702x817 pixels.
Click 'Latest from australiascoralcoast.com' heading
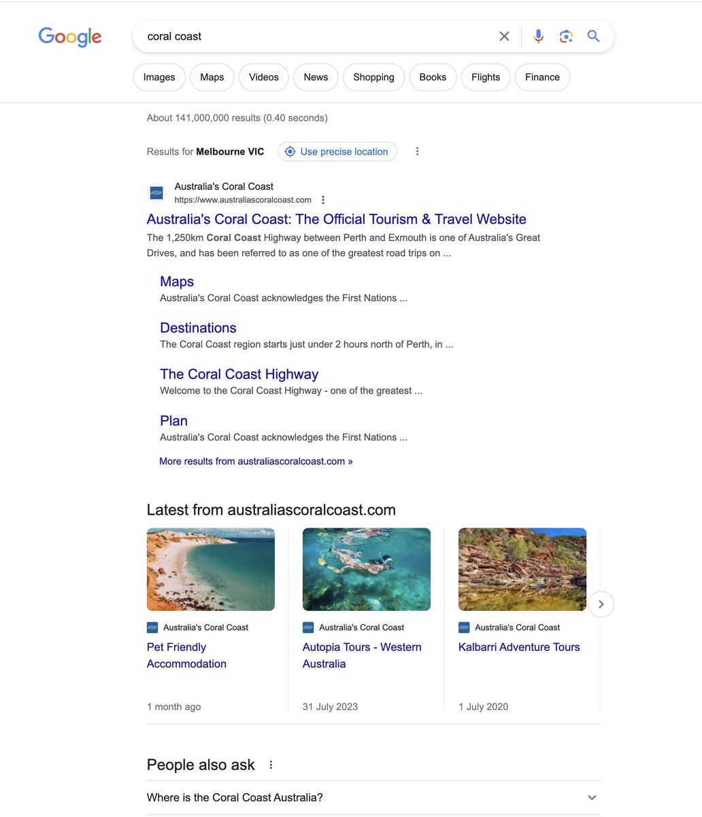coord(271,510)
